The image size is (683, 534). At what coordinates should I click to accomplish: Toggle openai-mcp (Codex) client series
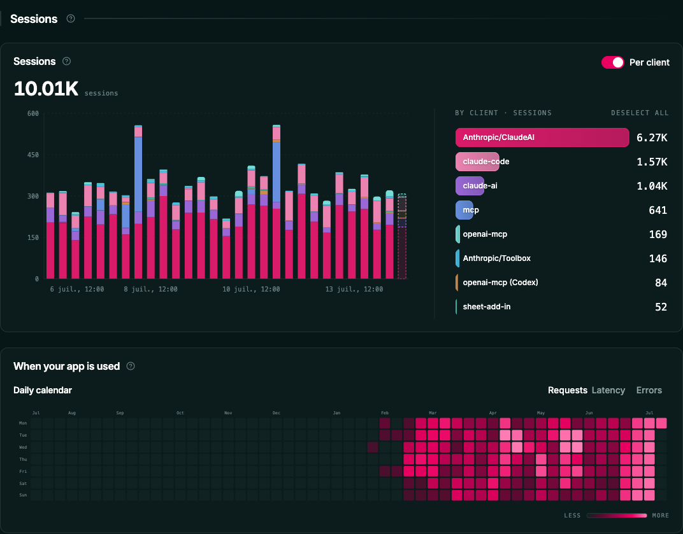pos(562,283)
